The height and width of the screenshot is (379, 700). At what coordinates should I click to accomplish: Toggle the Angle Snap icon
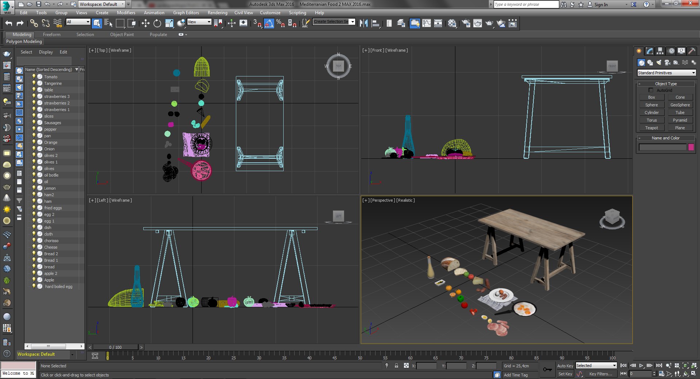(269, 23)
